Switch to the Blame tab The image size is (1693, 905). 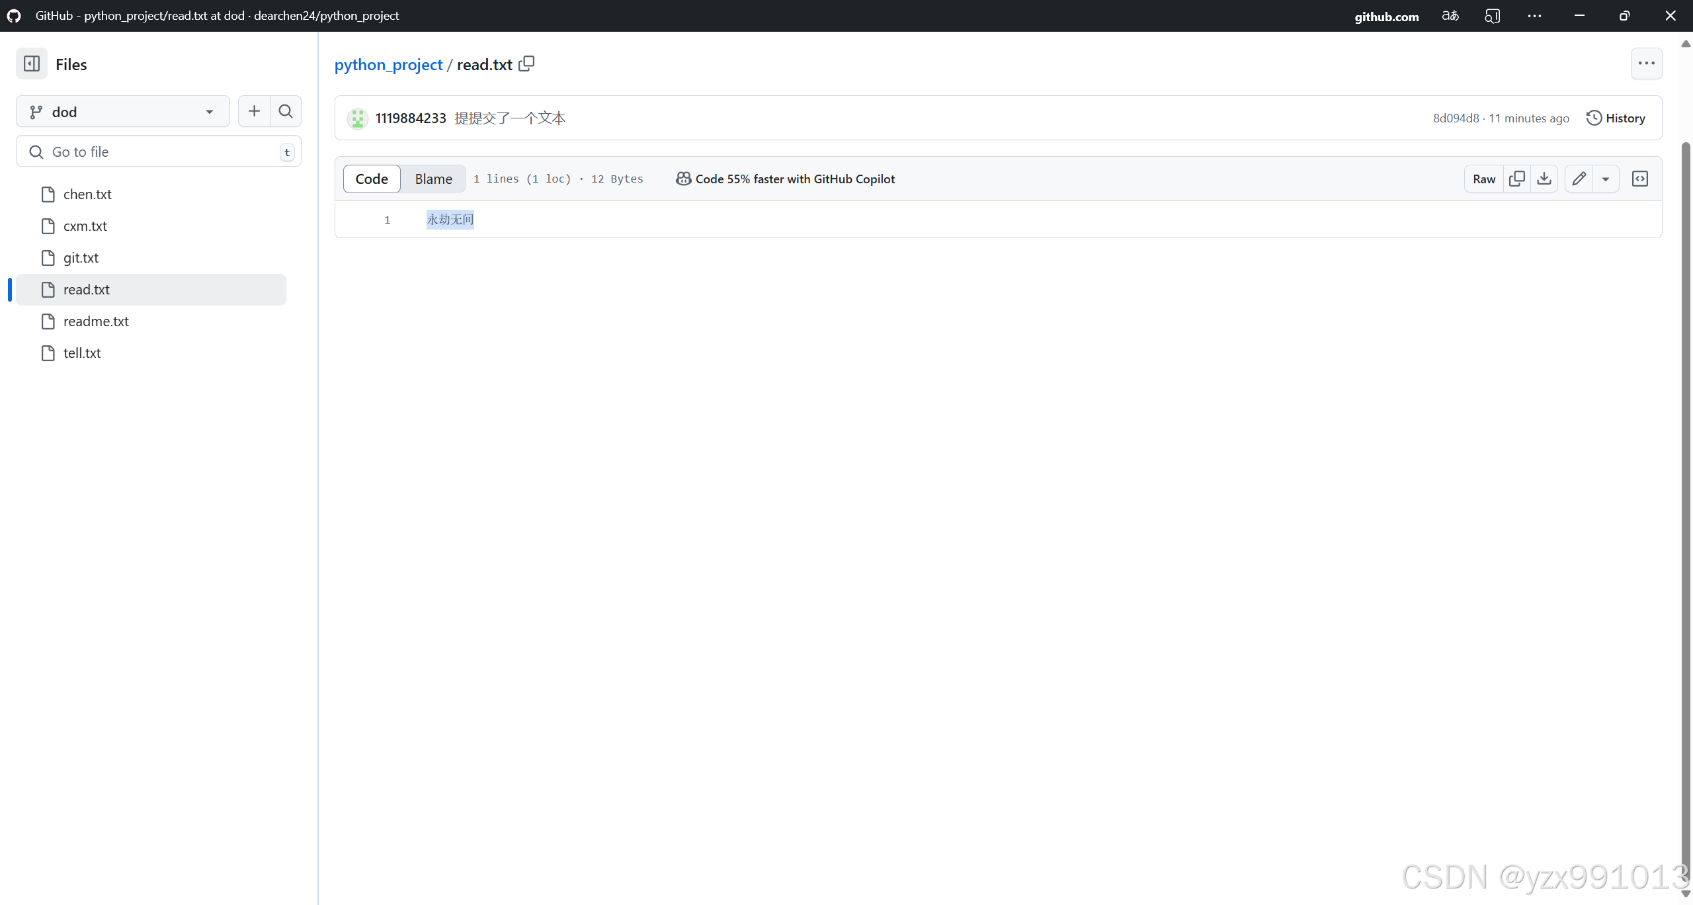click(433, 179)
